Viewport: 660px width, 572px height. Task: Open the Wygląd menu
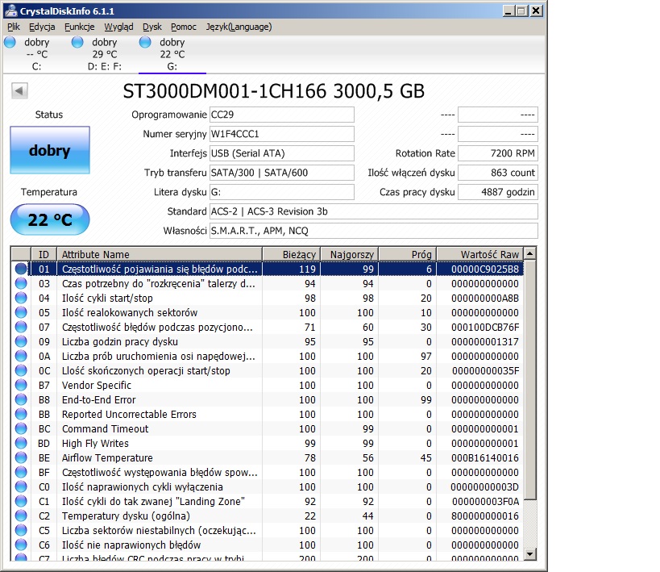click(x=118, y=27)
